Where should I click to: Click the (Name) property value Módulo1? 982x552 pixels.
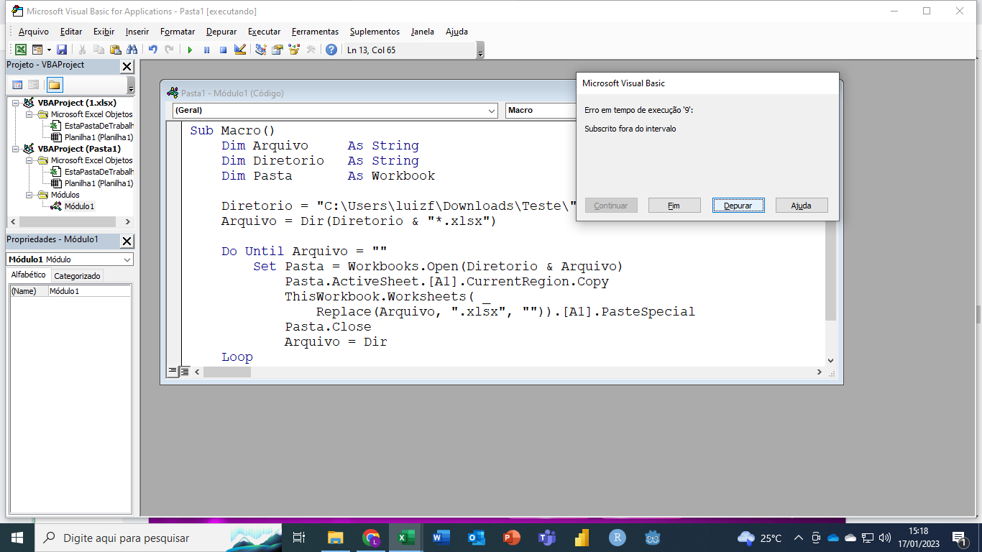(89, 291)
